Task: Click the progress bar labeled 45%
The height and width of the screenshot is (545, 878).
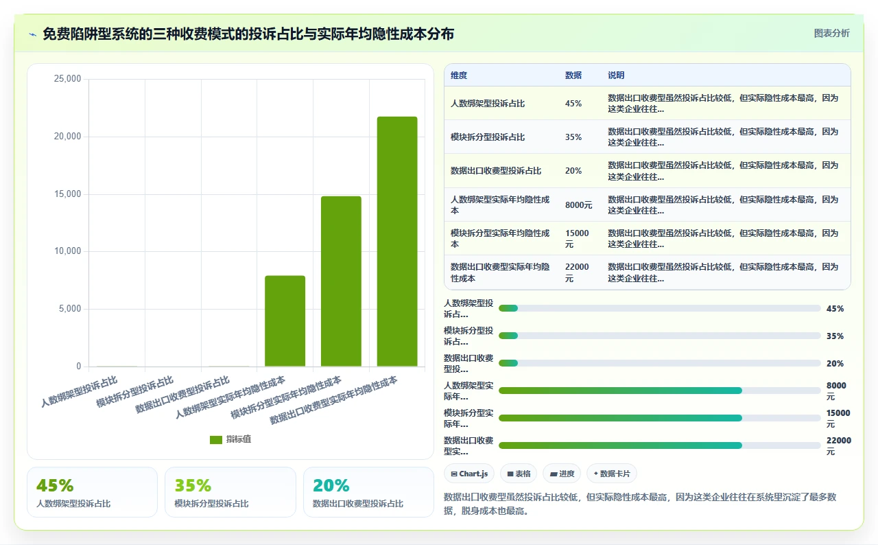Action: click(660, 308)
